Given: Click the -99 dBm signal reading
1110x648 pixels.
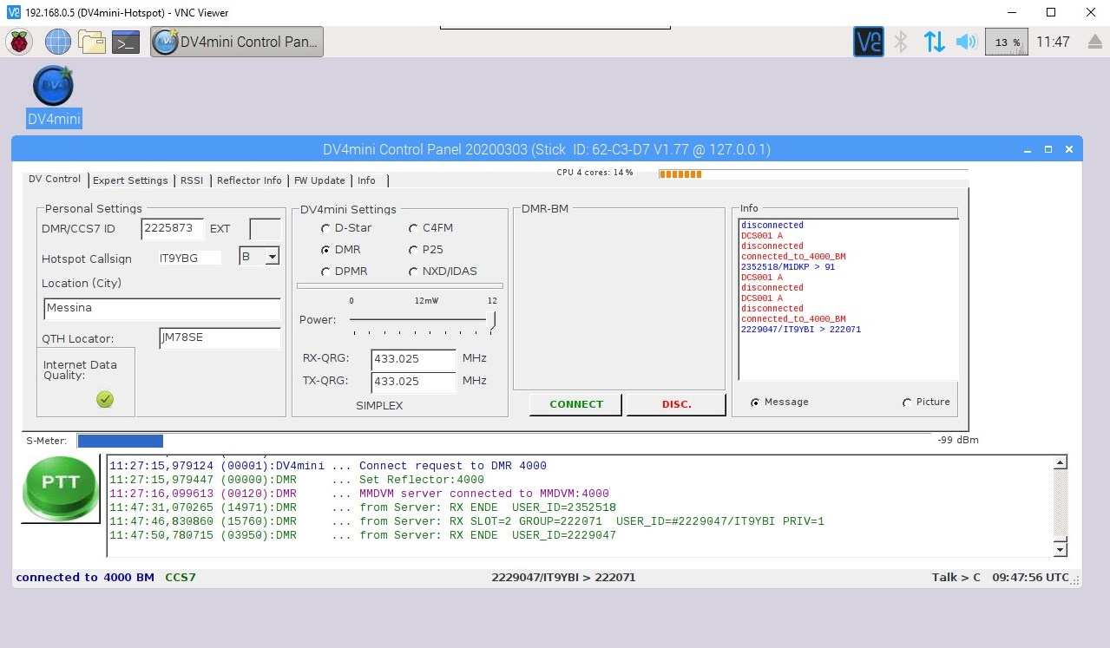Looking at the screenshot, I should pyautogui.click(x=958, y=441).
